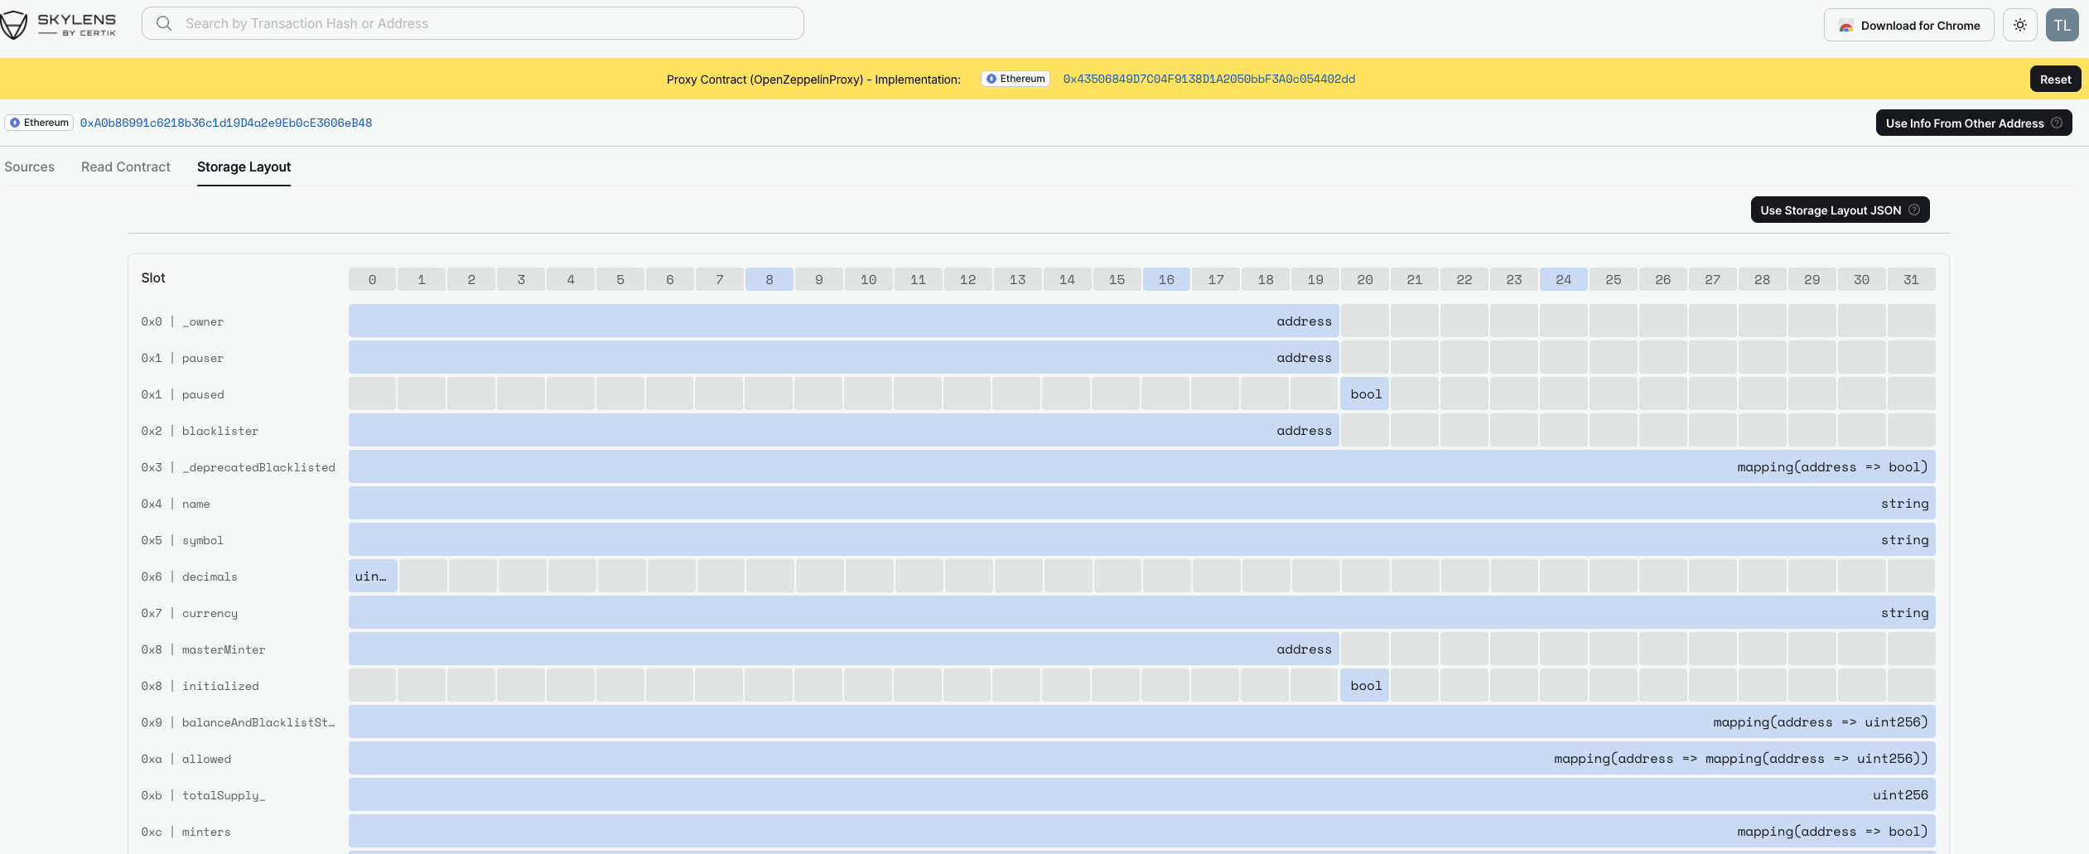This screenshot has width=2089, height=854.
Task: Click the transaction hash search field
Action: pos(472,22)
